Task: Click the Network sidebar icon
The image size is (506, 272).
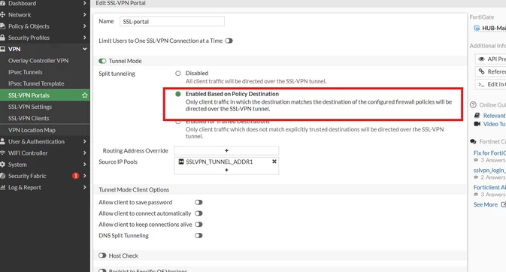Action: pos(2,14)
